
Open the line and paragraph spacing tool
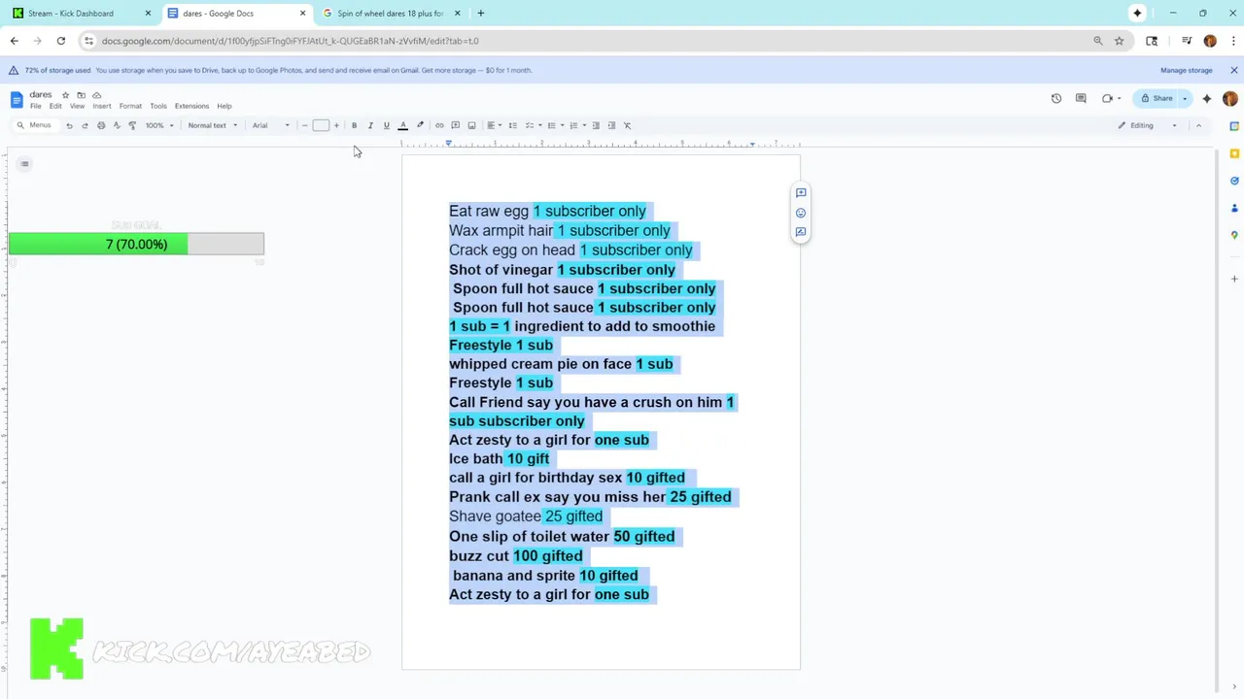coord(512,125)
